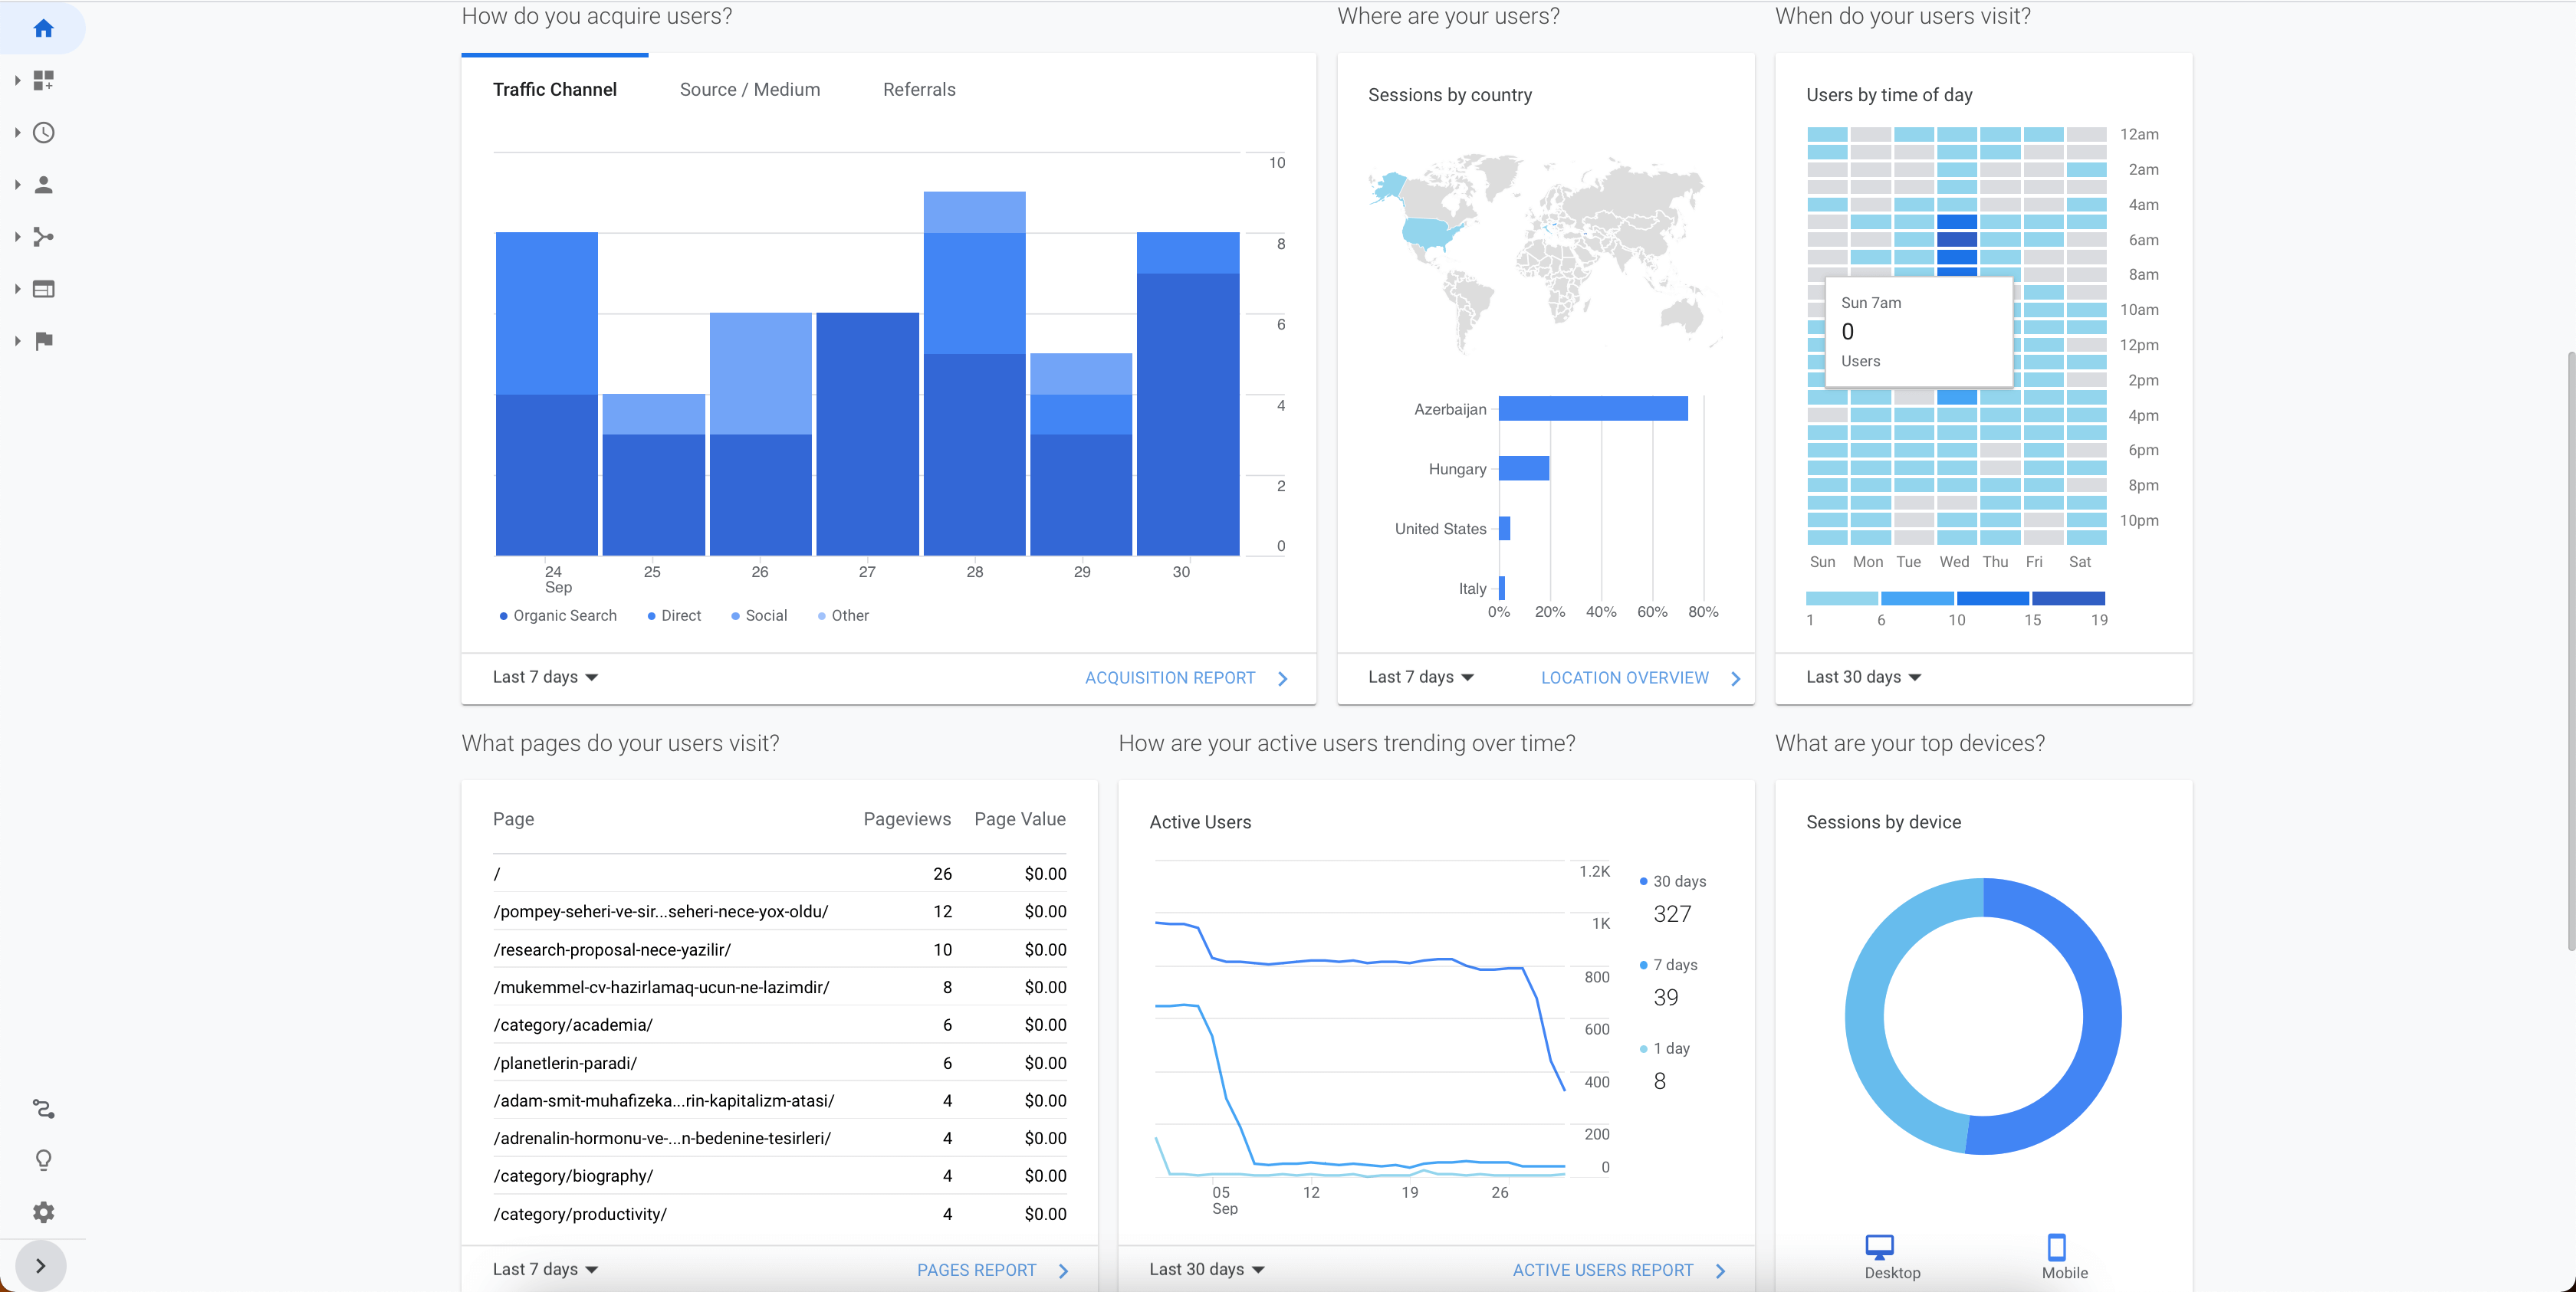
Task: Open Realtime clock icon
Action: 43,132
